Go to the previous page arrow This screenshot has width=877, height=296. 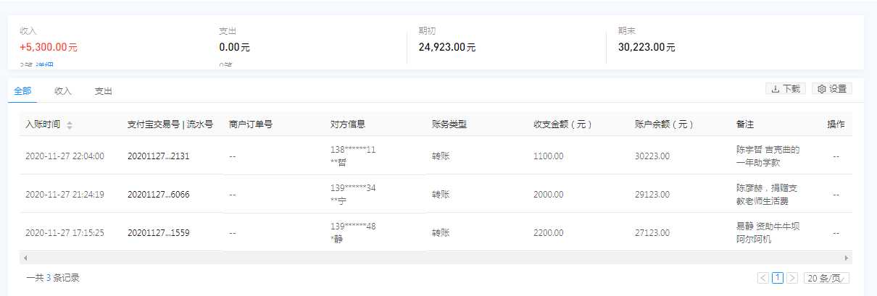(763, 278)
